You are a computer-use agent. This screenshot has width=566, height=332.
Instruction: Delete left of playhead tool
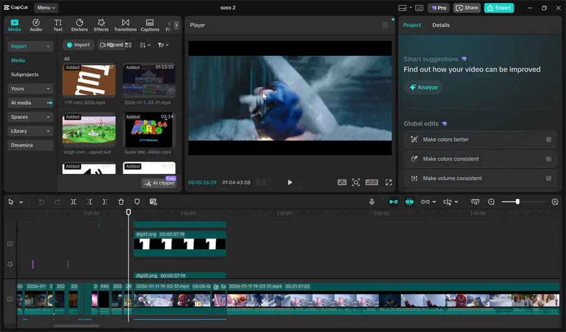(89, 201)
